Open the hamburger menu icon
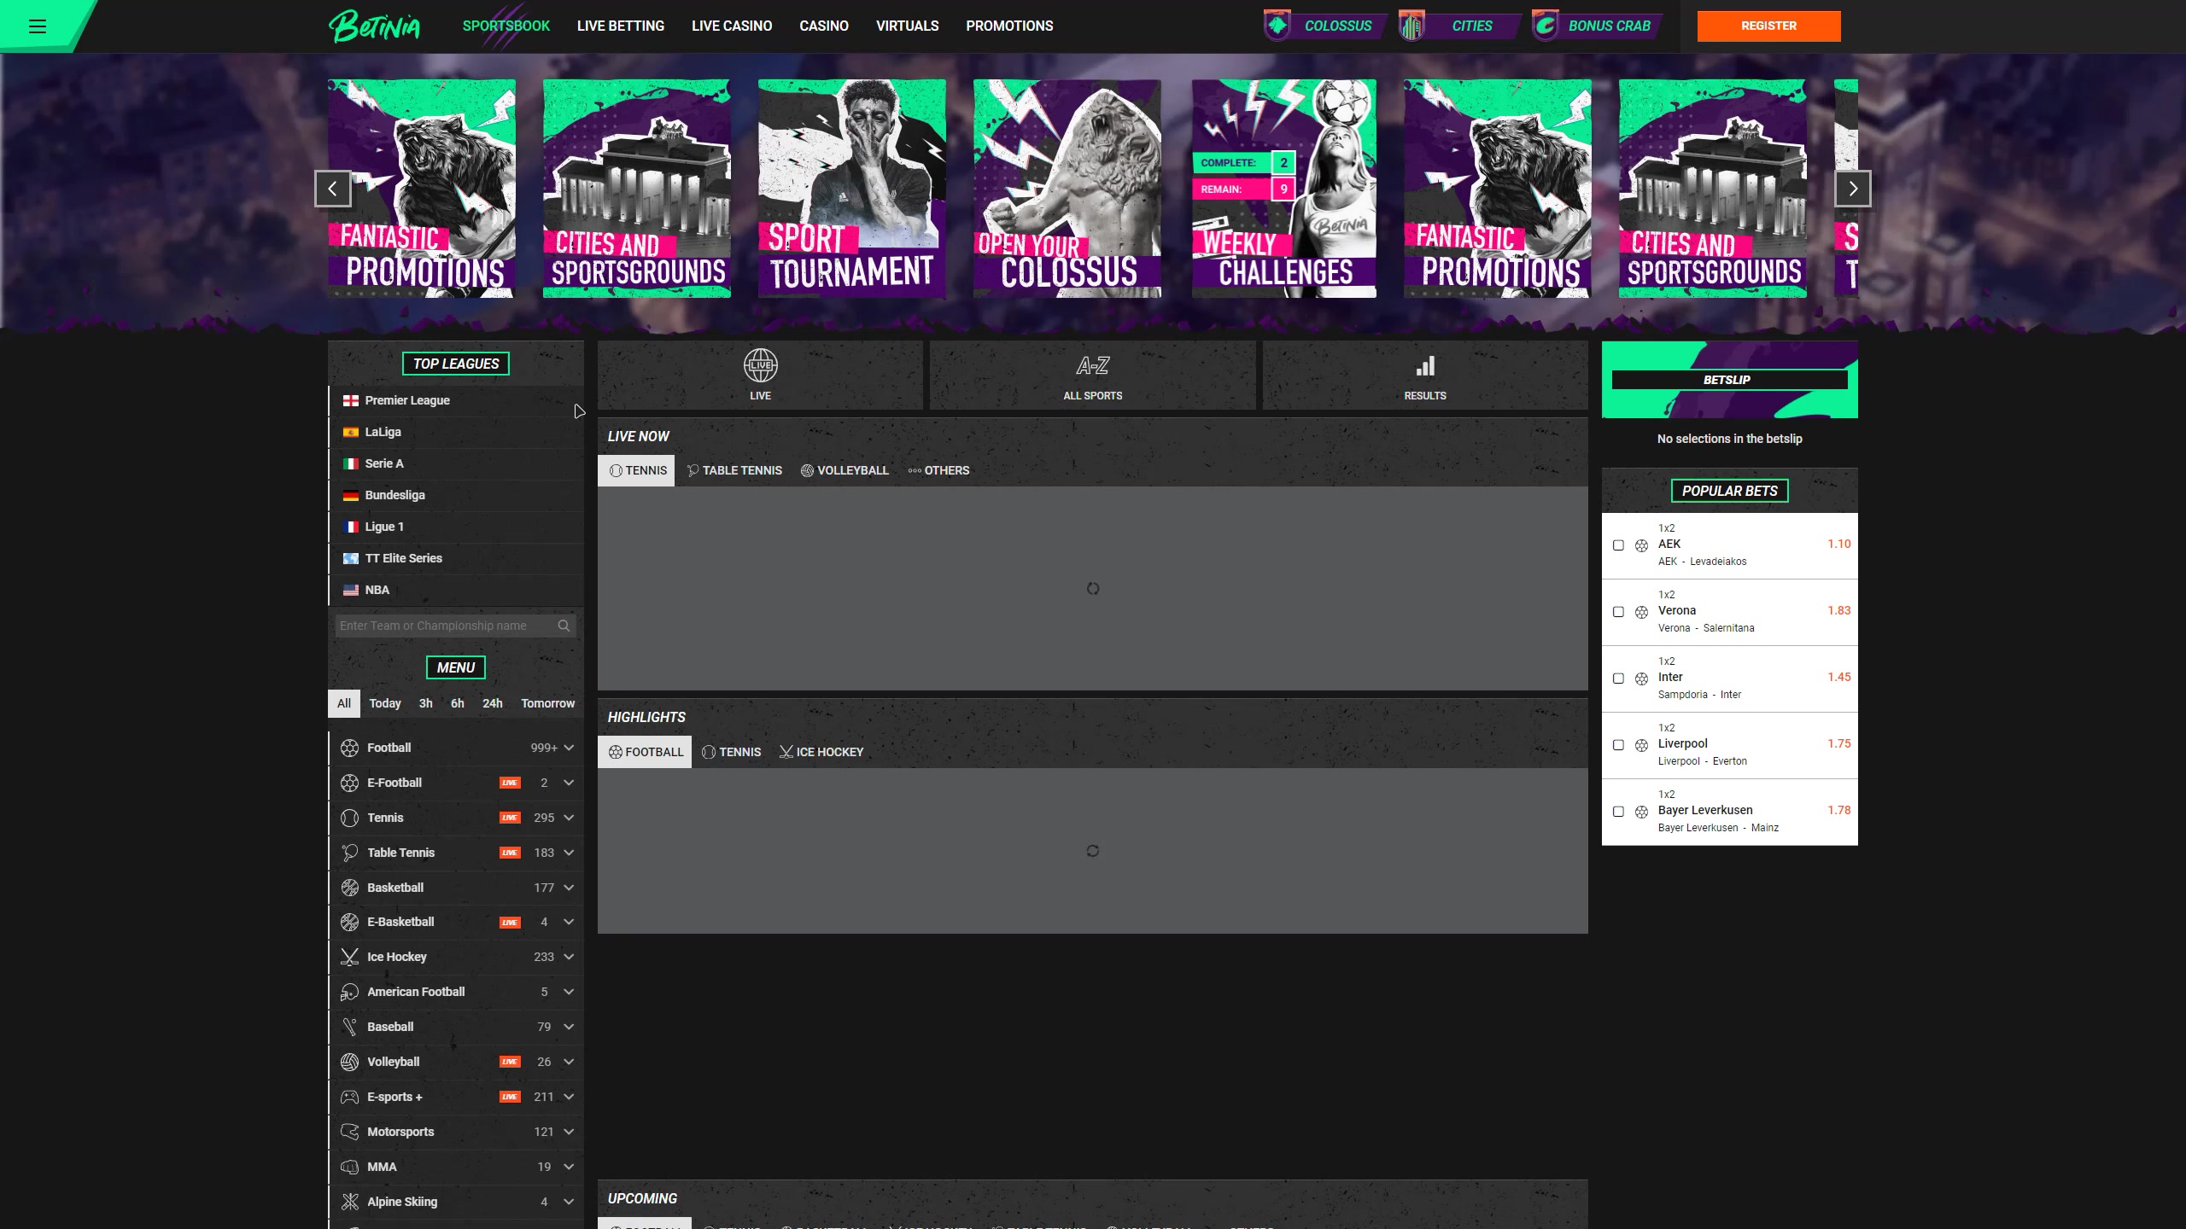The image size is (2186, 1229). pyautogui.click(x=38, y=26)
